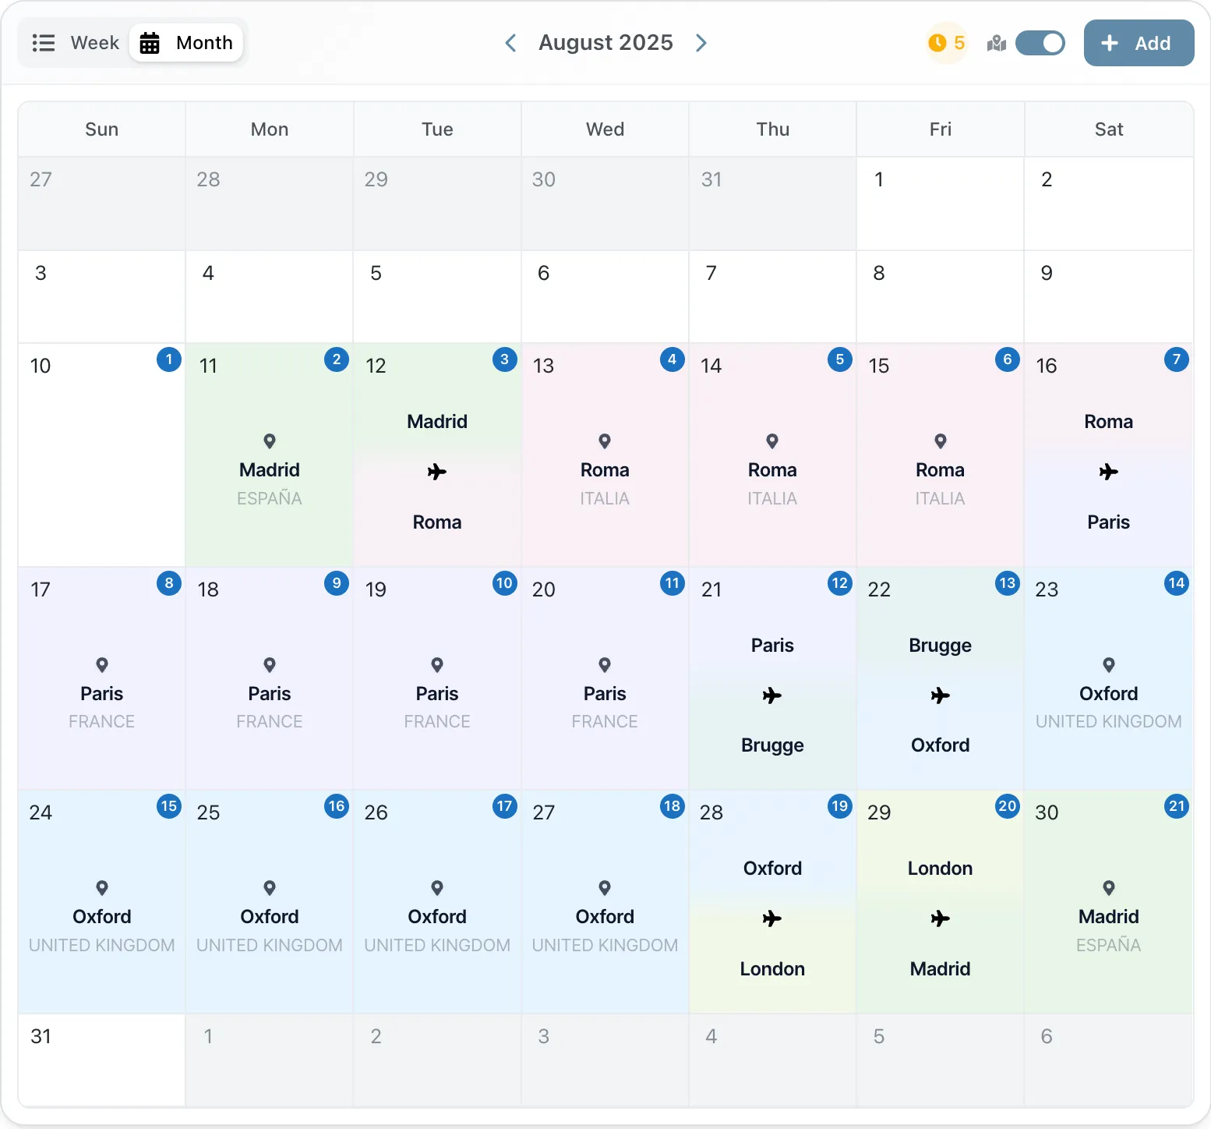Click the location pin on August 30
The image size is (1211, 1129).
pos(1108,888)
